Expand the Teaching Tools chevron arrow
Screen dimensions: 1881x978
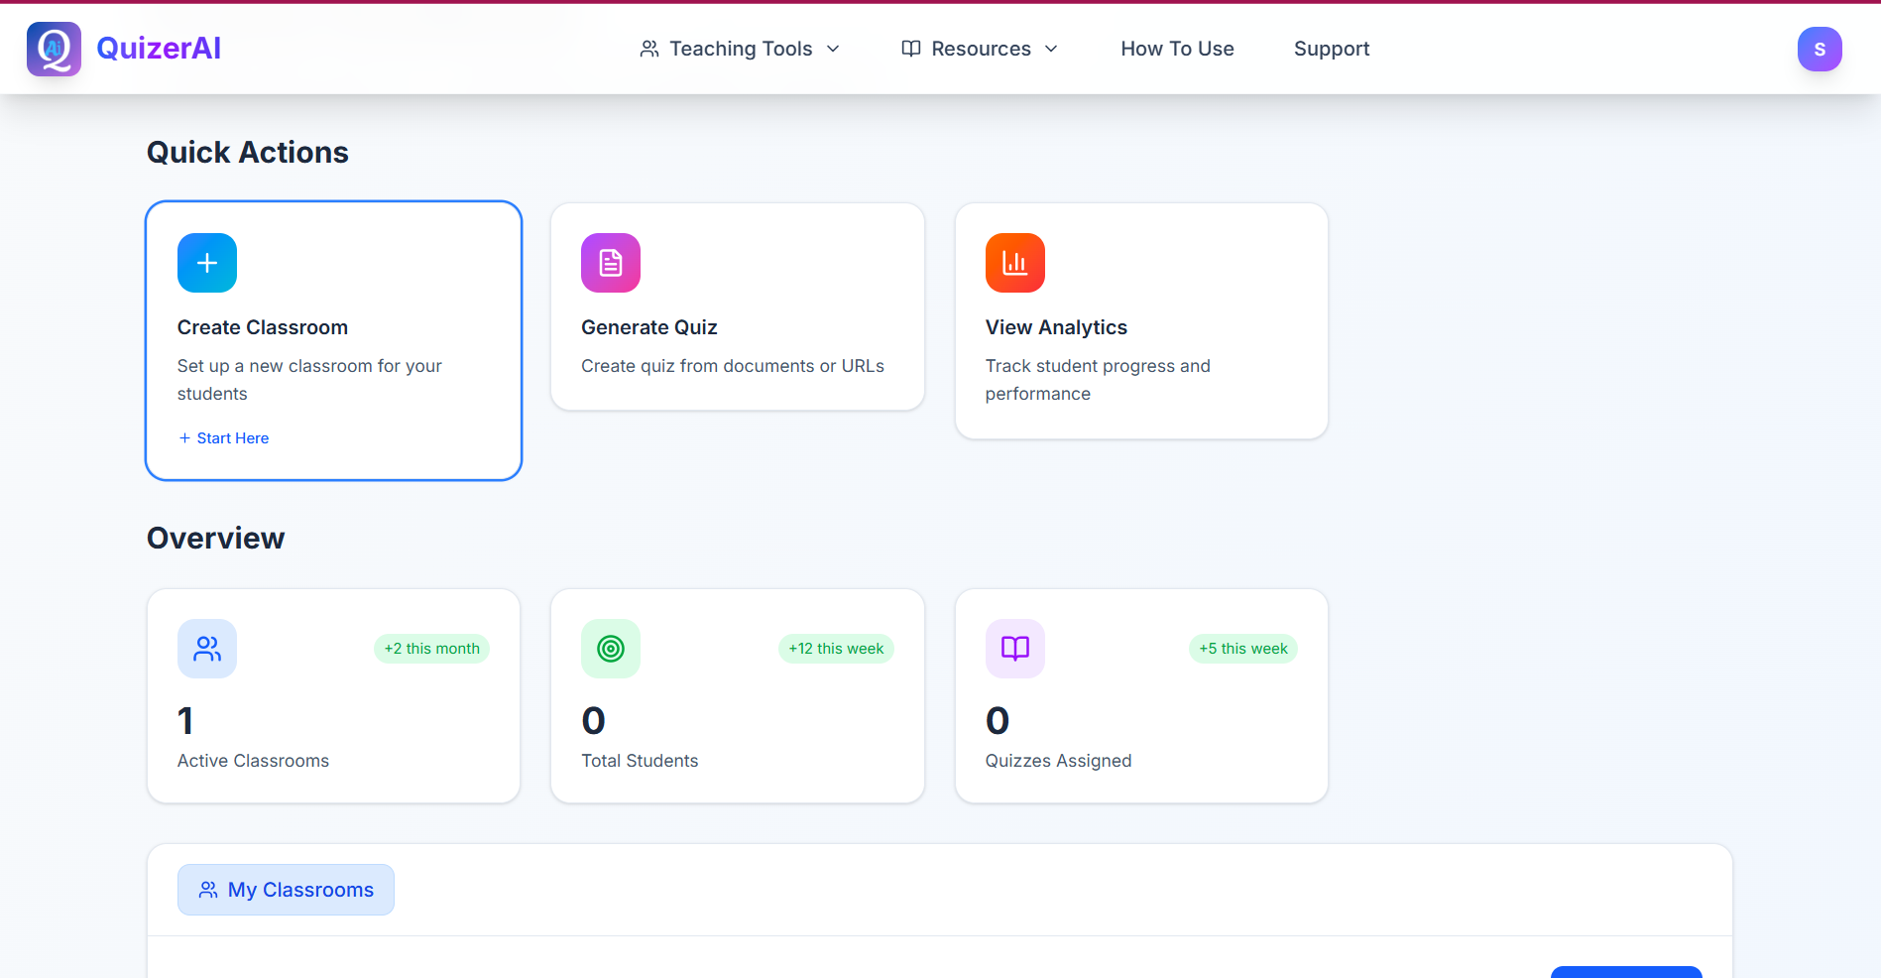pyautogui.click(x=833, y=49)
